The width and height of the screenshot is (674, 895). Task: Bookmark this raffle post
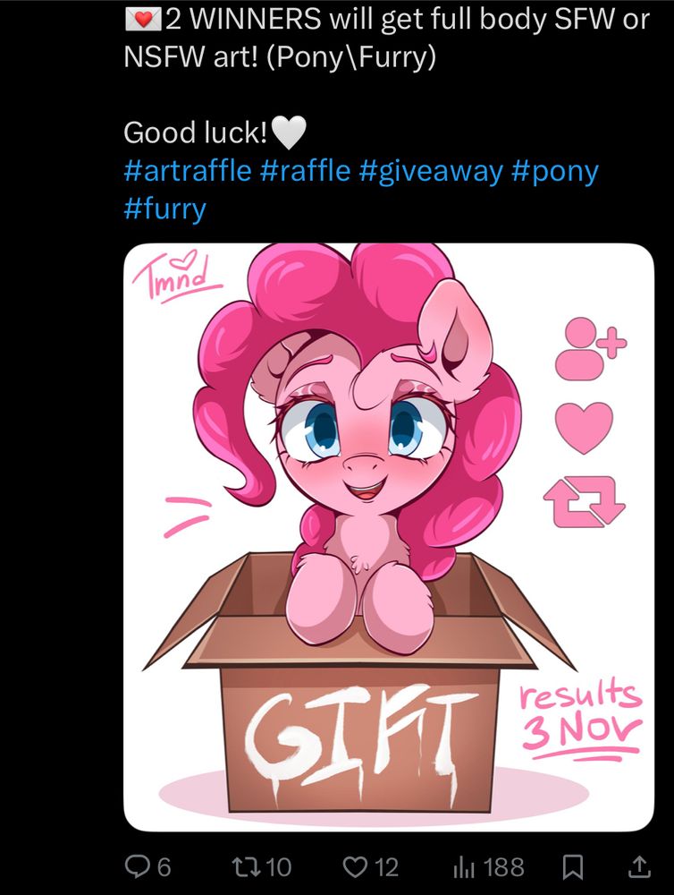[x=571, y=867]
